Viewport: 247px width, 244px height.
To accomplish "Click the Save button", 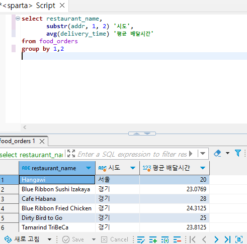I will (73, 239).
